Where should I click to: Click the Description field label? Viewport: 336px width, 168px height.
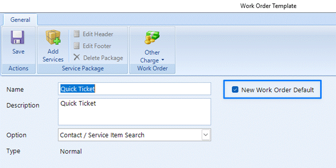(23, 105)
